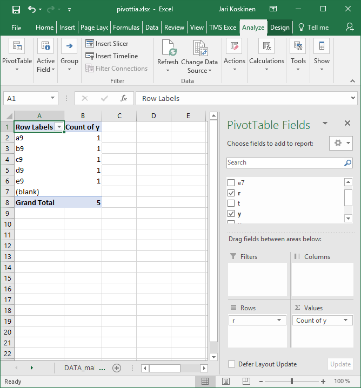Image resolution: width=361 pixels, height=388 pixels.
Task: Switch to the Design ribbon tab
Action: click(x=279, y=28)
